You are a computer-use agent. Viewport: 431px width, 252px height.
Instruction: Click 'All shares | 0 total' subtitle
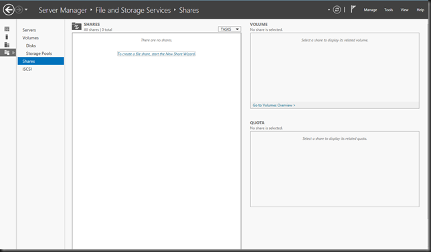pyautogui.click(x=98, y=29)
